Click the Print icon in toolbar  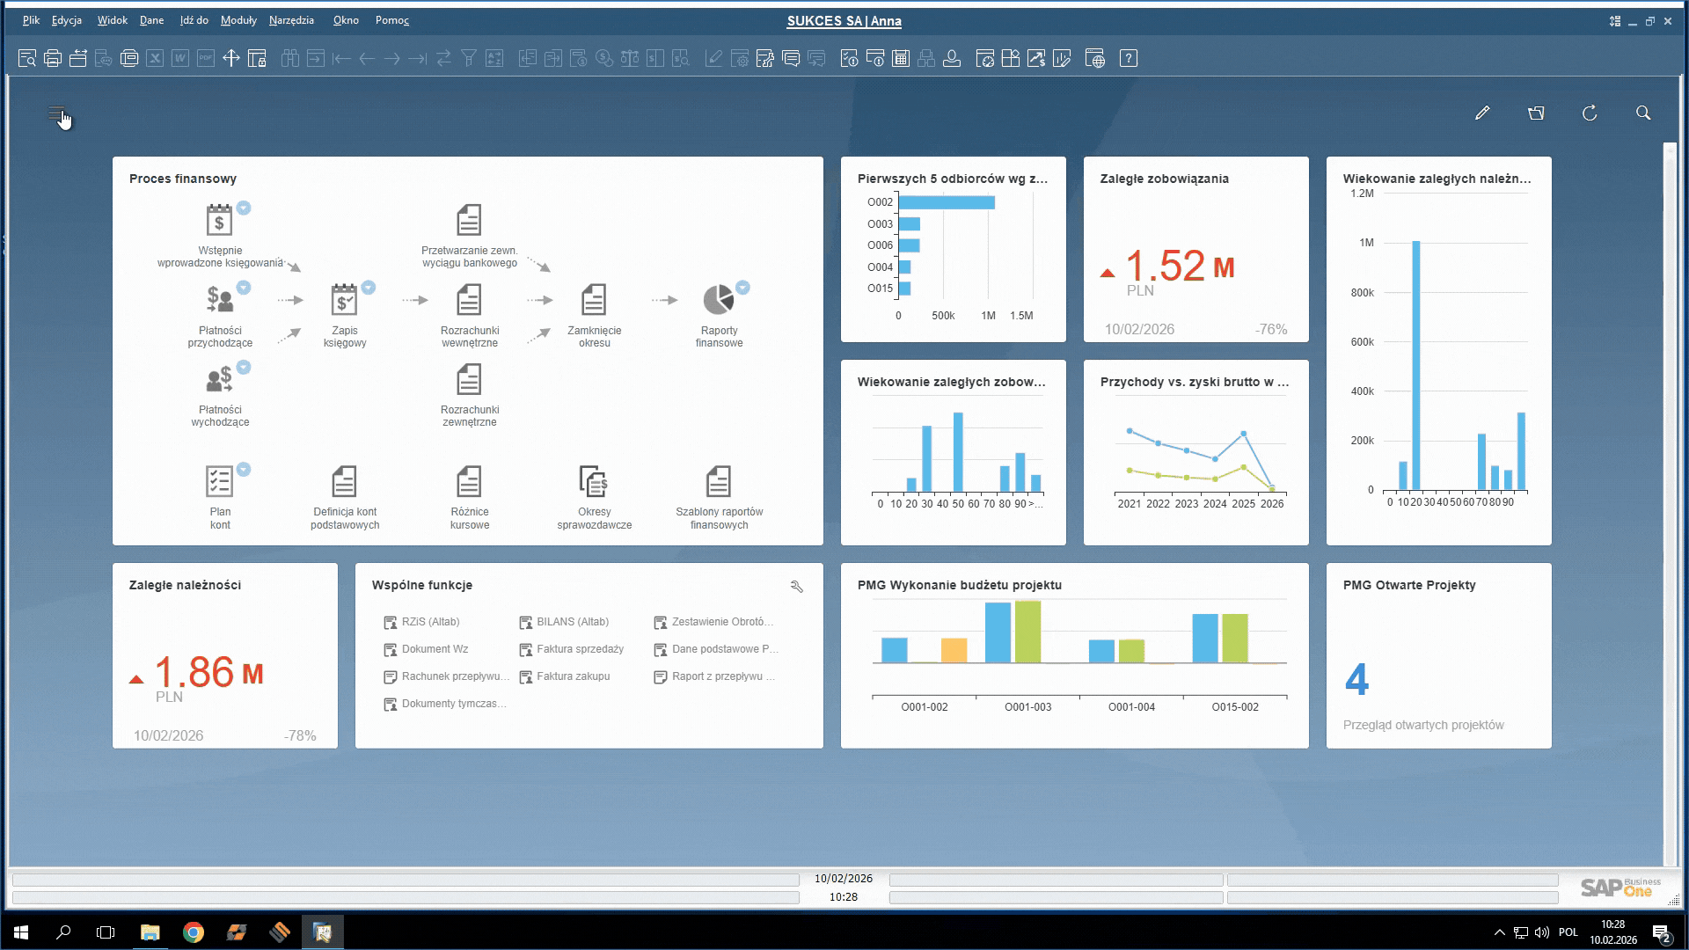click(52, 59)
